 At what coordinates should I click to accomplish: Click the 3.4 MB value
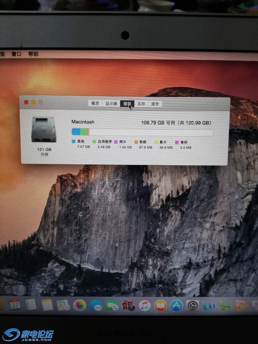pyautogui.click(x=186, y=148)
